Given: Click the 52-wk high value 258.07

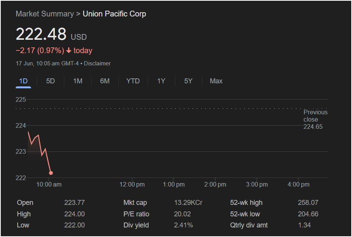Looking at the screenshot, I should [308, 203].
